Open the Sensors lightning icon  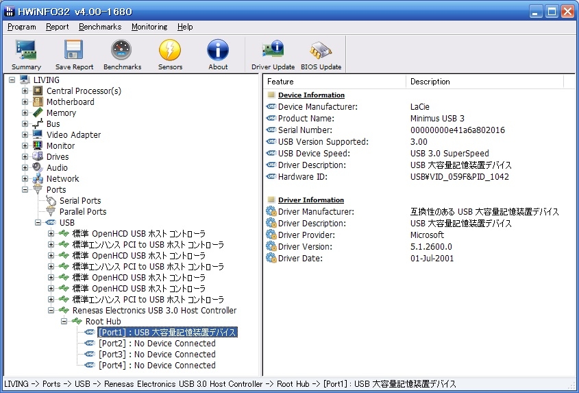(170, 54)
